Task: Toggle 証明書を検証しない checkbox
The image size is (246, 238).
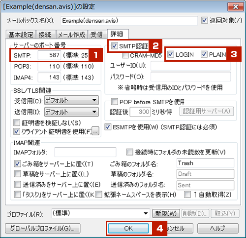Action: [17, 122]
